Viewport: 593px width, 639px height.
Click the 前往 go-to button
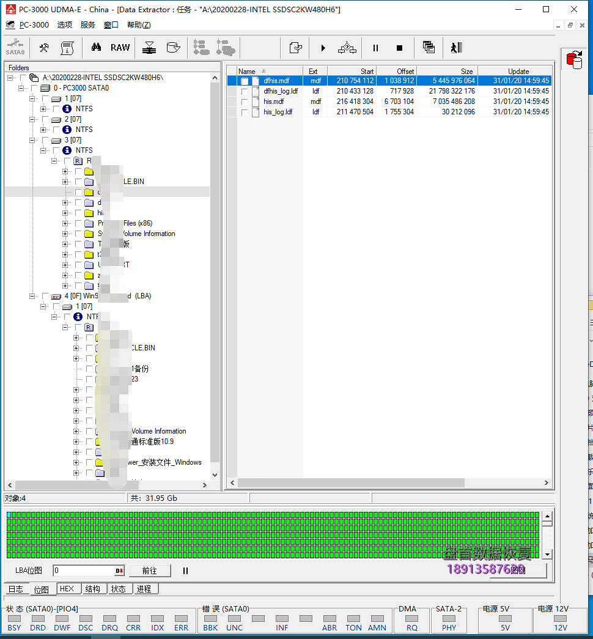150,571
